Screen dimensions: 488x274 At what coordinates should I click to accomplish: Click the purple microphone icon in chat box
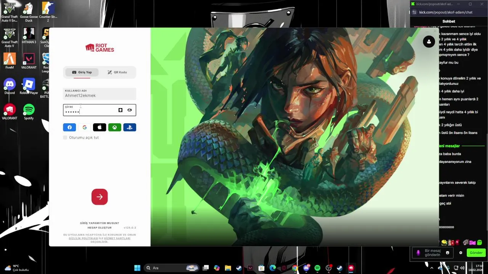click(418, 253)
